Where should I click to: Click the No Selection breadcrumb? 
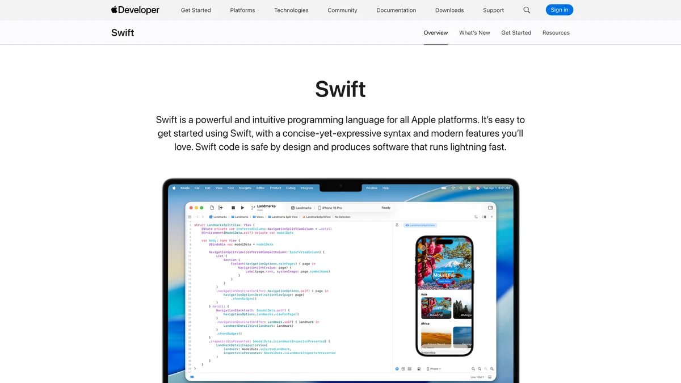pyautogui.click(x=343, y=217)
